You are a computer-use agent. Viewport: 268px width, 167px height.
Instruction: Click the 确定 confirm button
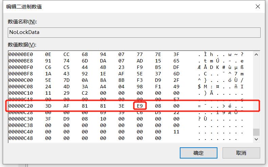click(198, 153)
